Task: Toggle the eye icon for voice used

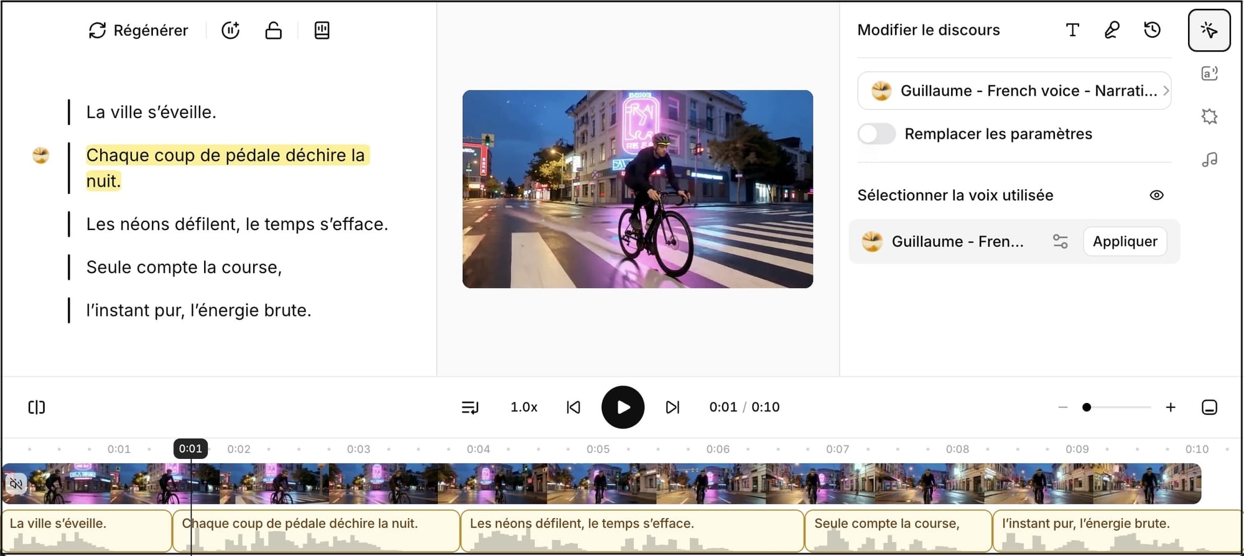Action: (x=1156, y=195)
